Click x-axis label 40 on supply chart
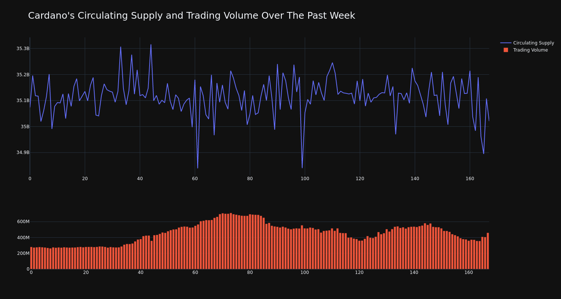The image size is (561, 299). [140, 179]
